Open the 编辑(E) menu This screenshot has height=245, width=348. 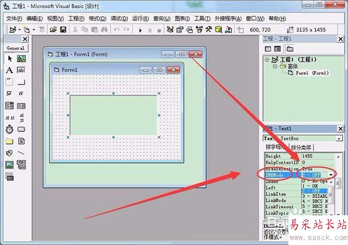pyautogui.click(x=34, y=19)
